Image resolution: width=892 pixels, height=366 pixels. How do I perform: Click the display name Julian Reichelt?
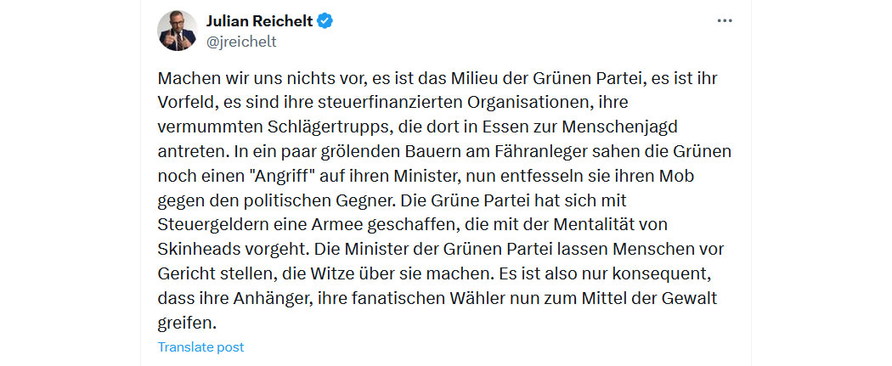pyautogui.click(x=259, y=21)
